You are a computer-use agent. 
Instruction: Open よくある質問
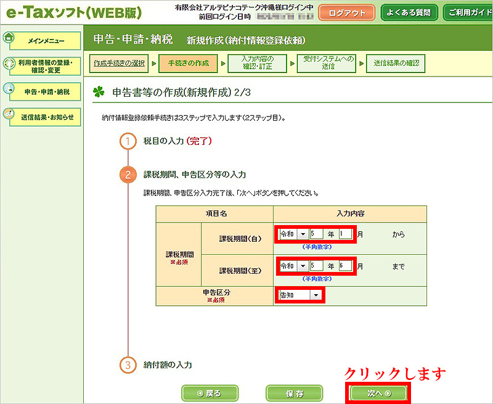(x=409, y=12)
